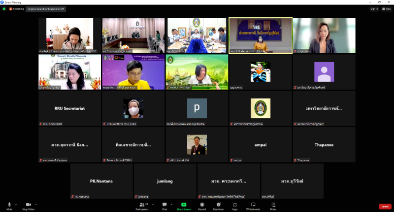Image resolution: width=394 pixels, height=212 pixels.
Task: Click the green encryption shield icon
Action: (4, 9)
